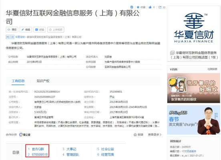Click the unified credit code 91310101351089801H
This screenshot has width=221, height=160.
click(47, 92)
